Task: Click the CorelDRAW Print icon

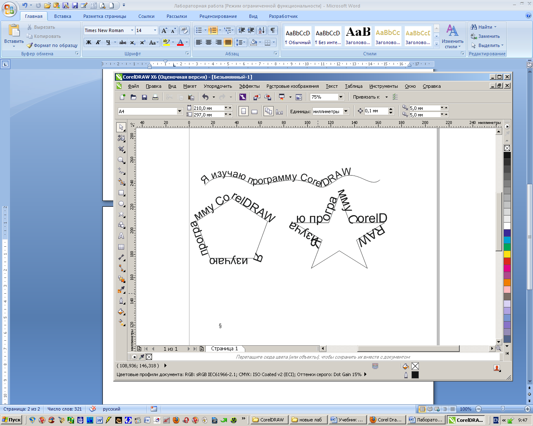Action: point(155,97)
